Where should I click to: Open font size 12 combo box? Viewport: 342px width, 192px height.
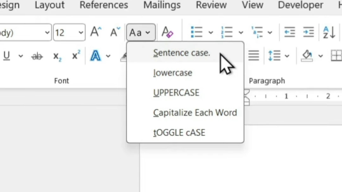(69, 33)
